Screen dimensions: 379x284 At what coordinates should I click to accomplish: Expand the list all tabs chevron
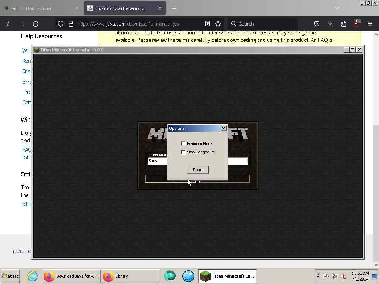337,8
